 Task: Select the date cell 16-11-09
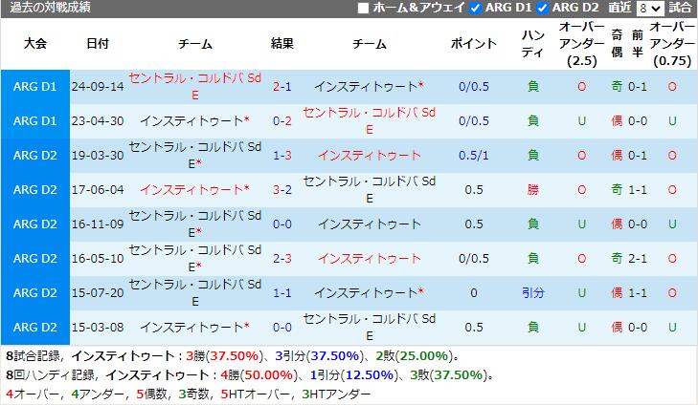coord(97,224)
